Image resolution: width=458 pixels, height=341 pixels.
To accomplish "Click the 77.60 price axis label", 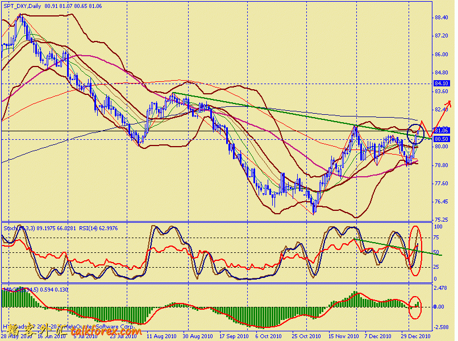I will pos(441,184).
